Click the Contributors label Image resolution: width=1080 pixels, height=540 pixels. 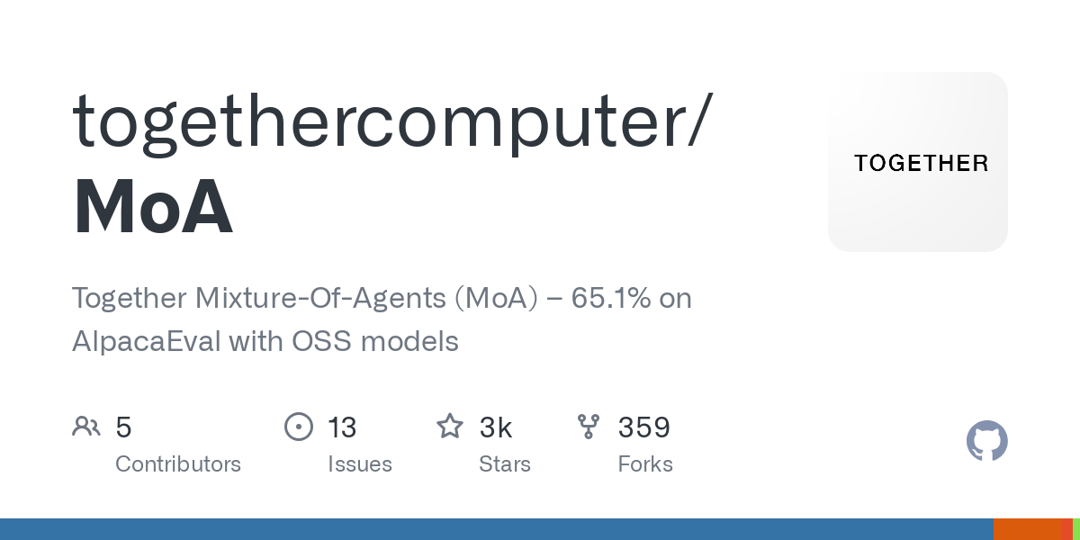[x=178, y=464]
